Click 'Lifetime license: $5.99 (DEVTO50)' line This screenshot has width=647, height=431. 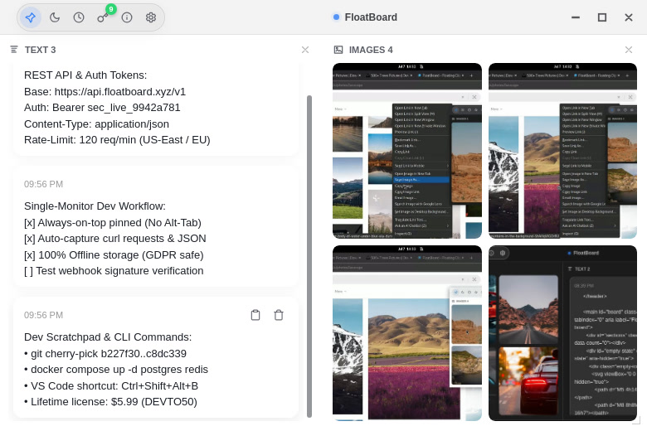point(110,402)
